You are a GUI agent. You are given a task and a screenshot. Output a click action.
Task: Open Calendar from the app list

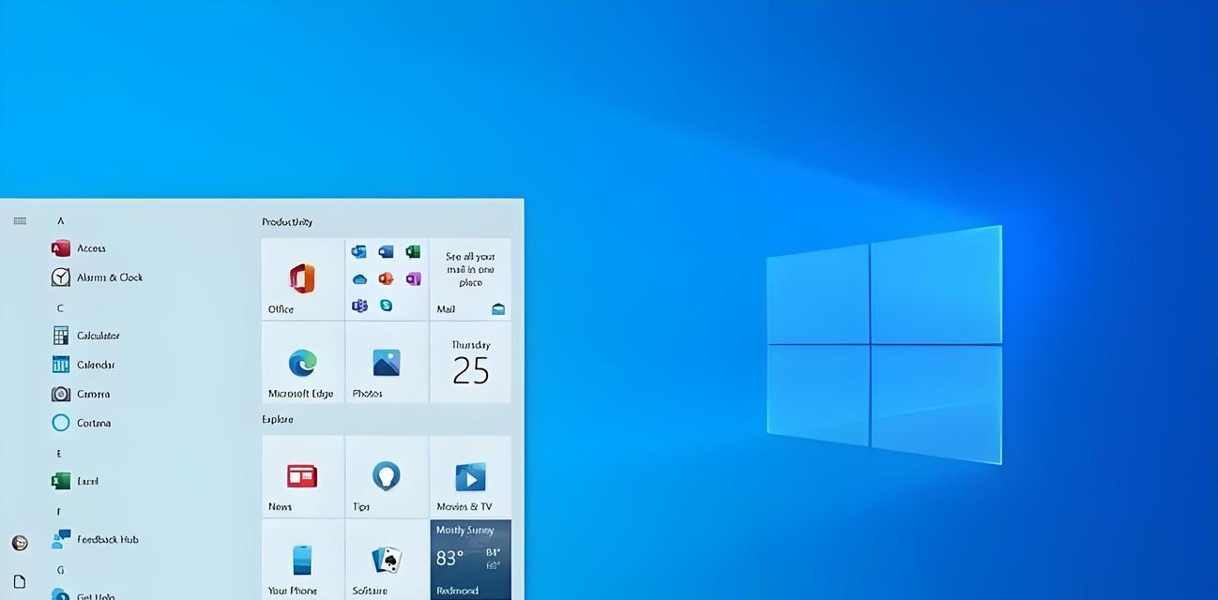(x=84, y=365)
